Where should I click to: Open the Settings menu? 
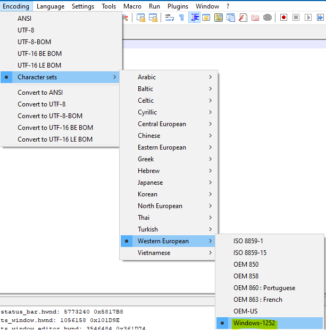coord(83,6)
